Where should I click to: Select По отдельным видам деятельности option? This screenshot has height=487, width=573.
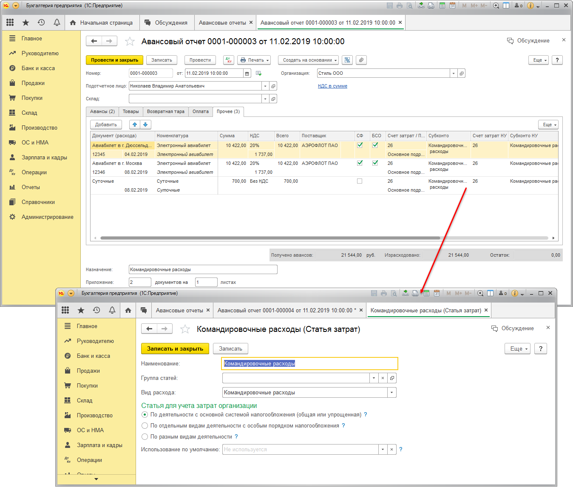click(145, 426)
